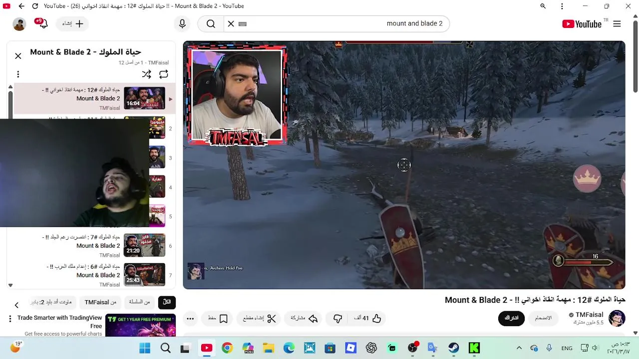
Task: Open more actions ellipsis beside حفظ
Action: click(190, 318)
